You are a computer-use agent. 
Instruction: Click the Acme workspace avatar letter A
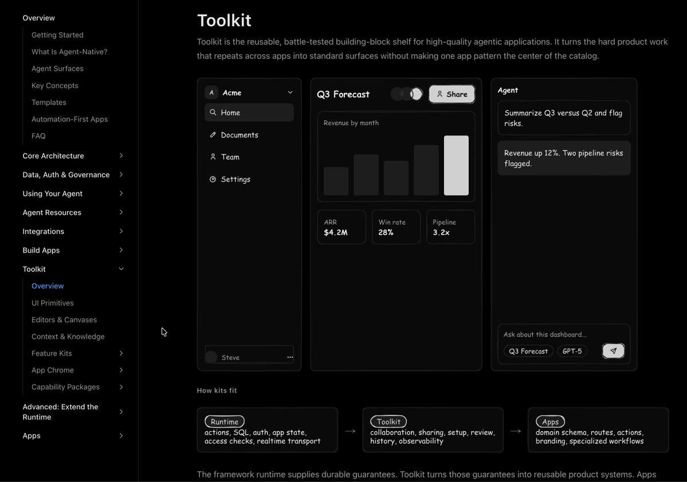point(211,93)
